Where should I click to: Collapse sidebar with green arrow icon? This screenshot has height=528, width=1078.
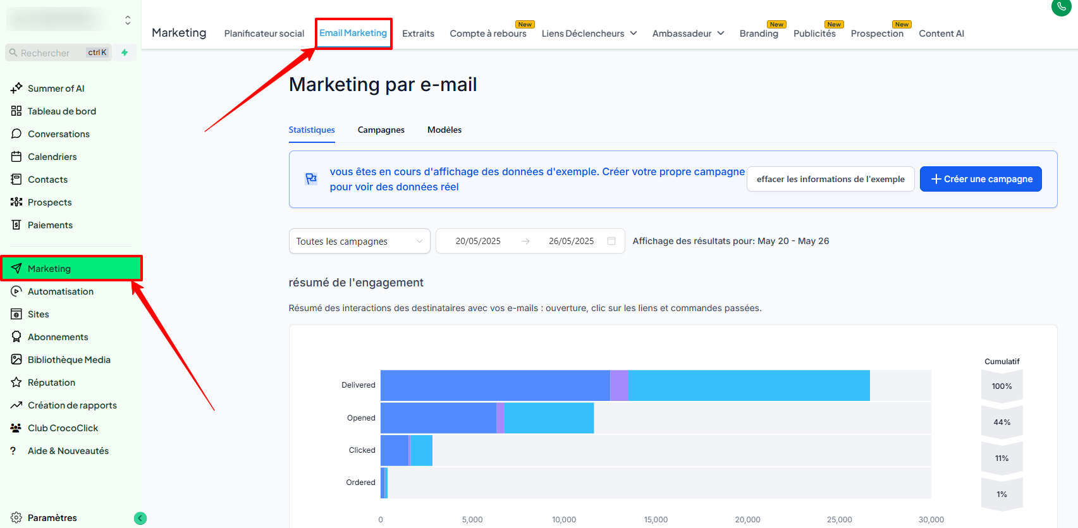click(x=140, y=519)
